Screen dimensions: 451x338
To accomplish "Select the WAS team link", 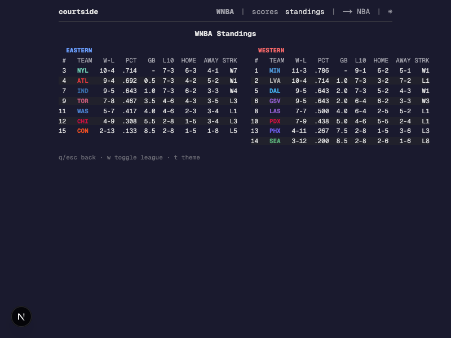I will pos(82,111).
